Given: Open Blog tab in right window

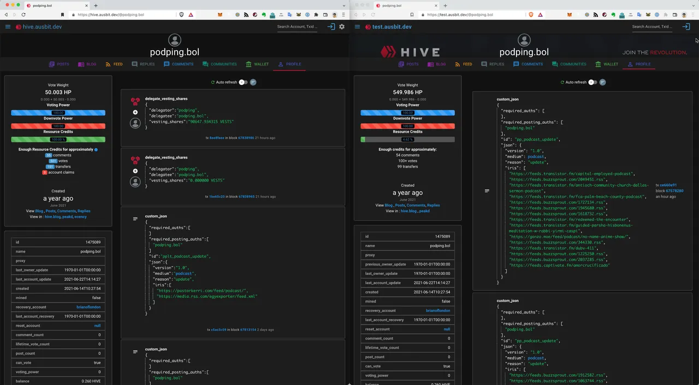Looking at the screenshot, I should click(x=436, y=64).
